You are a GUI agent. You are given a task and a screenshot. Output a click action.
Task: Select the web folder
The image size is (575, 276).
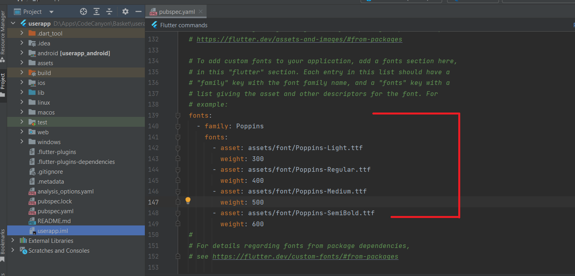point(43,132)
